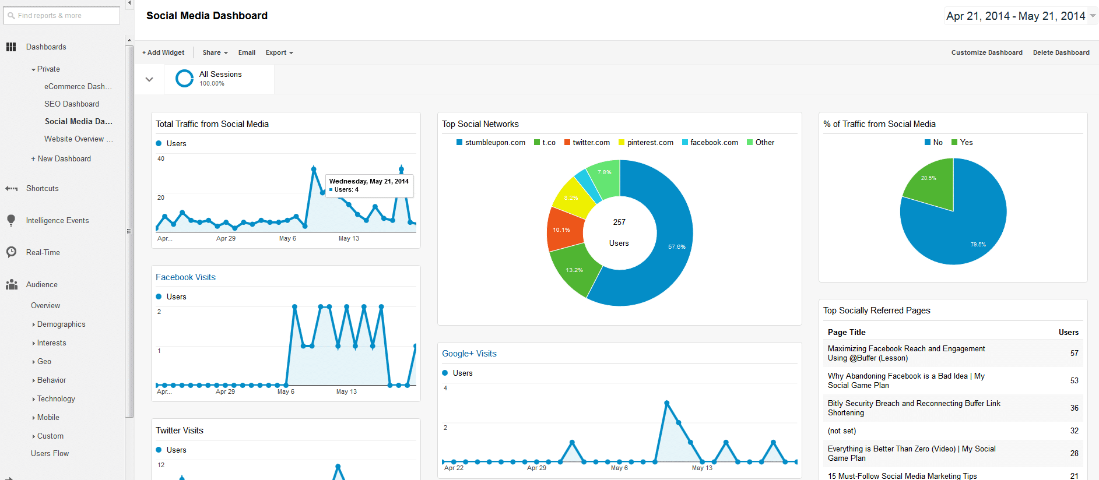
Task: Click 'Maximizing Facebook Reach and Engagement' row
Action: click(x=953, y=353)
